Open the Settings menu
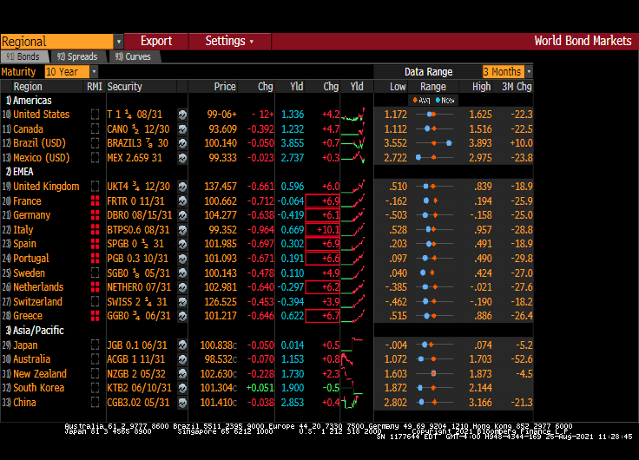 pyautogui.click(x=228, y=41)
